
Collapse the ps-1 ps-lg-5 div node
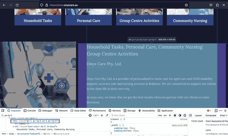point(12,121)
